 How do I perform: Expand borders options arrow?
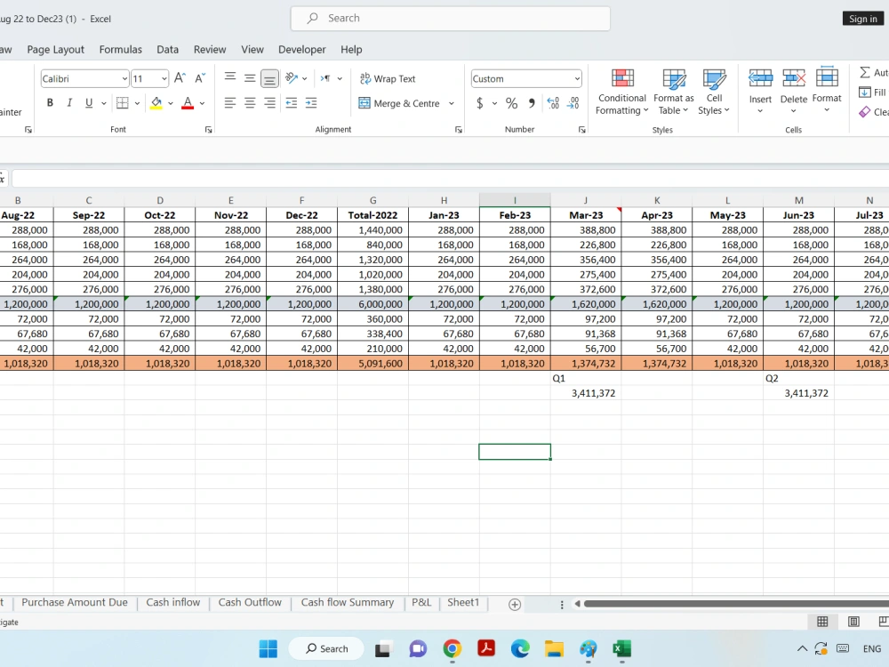137,103
